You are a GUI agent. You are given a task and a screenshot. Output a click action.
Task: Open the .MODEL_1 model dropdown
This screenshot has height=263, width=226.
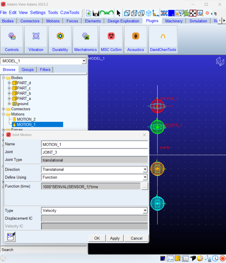(x=84, y=61)
